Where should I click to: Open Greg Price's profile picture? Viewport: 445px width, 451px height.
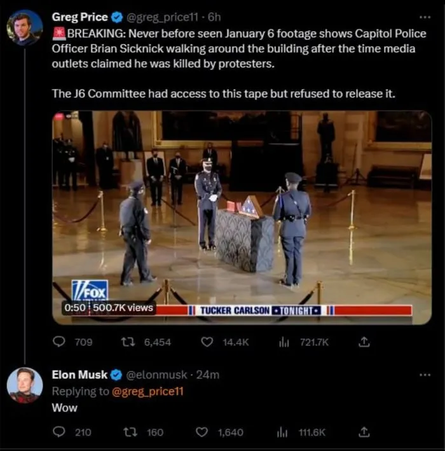point(25,27)
